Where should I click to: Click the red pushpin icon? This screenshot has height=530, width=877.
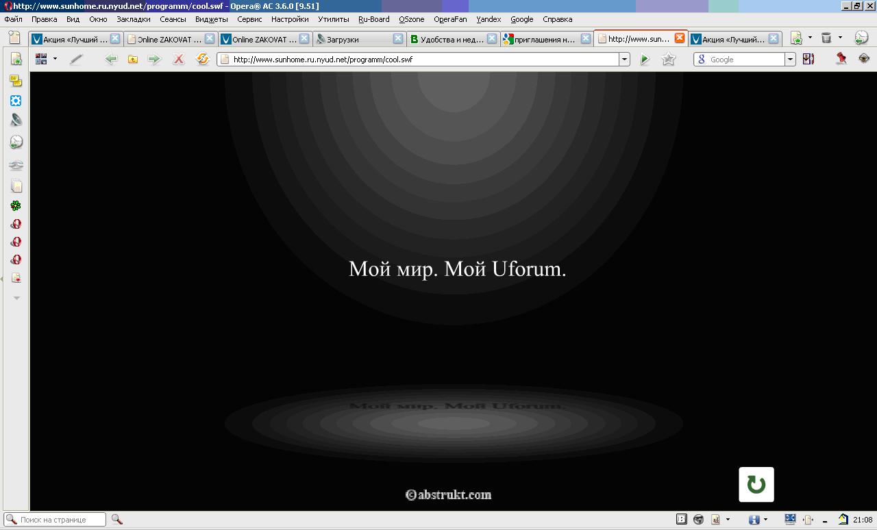pos(841,59)
